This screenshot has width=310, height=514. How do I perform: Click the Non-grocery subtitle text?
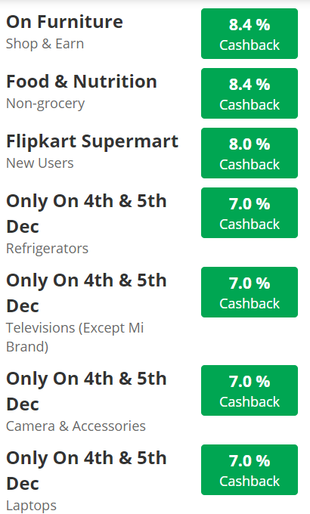point(45,104)
